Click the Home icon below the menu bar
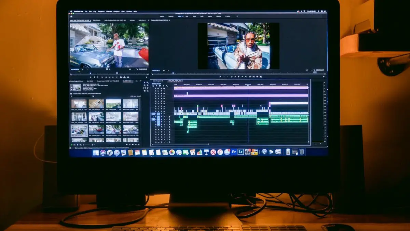The height and width of the screenshot is (231, 410). [x=71, y=16]
